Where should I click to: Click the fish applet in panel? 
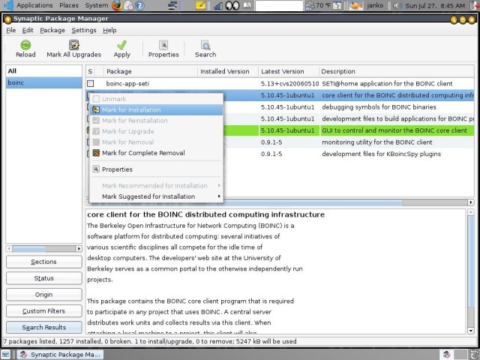pyautogui.click(x=355, y=5)
